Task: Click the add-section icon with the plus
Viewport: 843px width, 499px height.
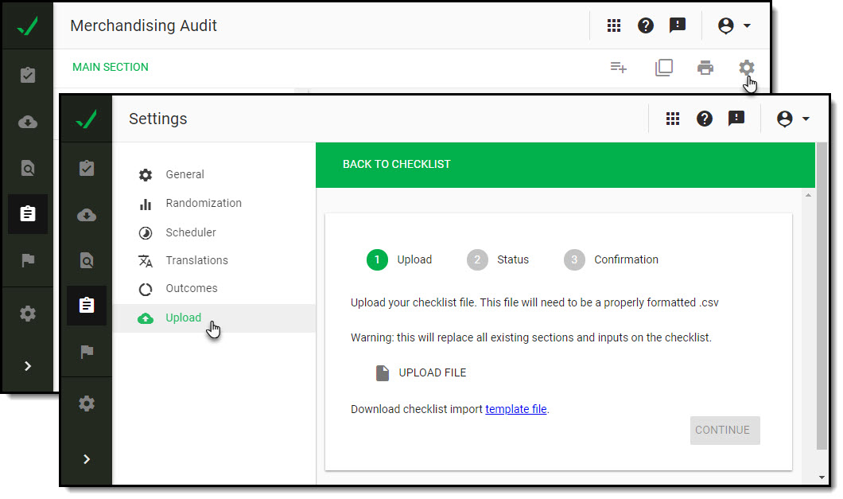Action: click(x=619, y=68)
